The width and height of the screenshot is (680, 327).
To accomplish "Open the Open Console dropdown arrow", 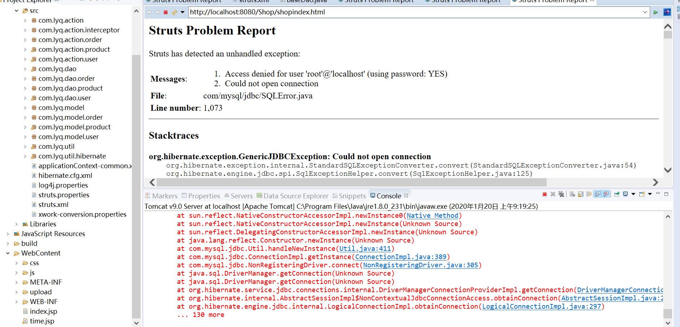I will tap(650, 194).
